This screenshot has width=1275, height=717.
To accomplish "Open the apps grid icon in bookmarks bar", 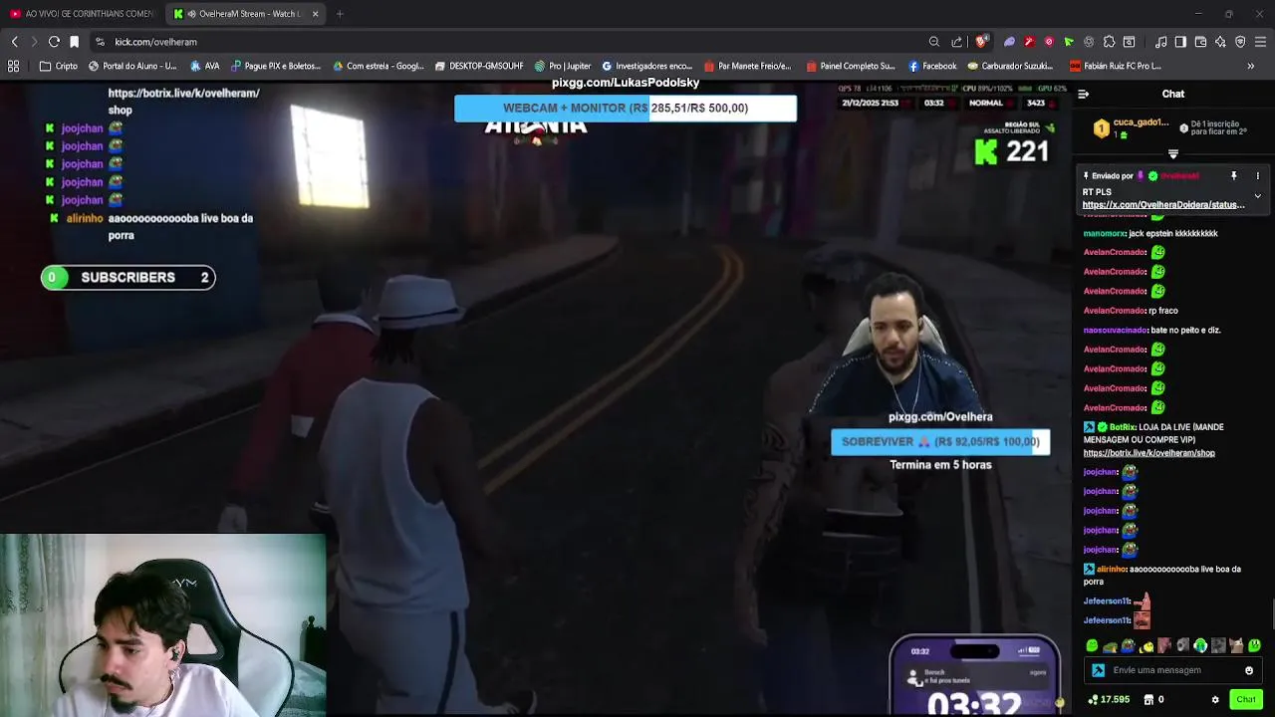I will point(14,66).
